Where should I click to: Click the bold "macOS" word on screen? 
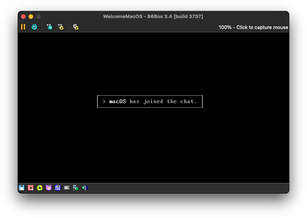117,102
